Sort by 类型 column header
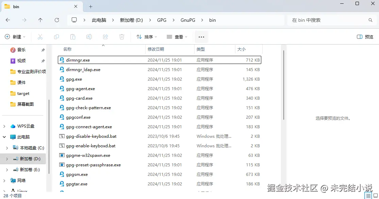 (201, 49)
